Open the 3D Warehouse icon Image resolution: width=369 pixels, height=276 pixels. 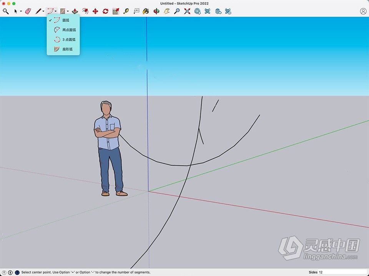(x=198, y=11)
